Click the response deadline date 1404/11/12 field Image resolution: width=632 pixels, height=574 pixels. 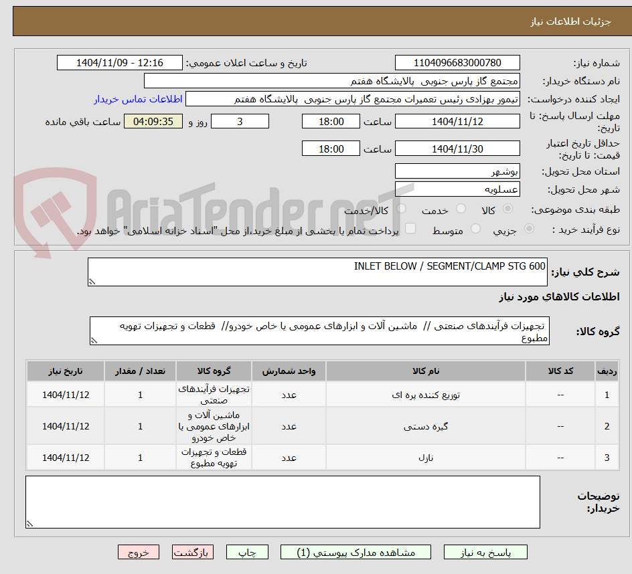(457, 121)
